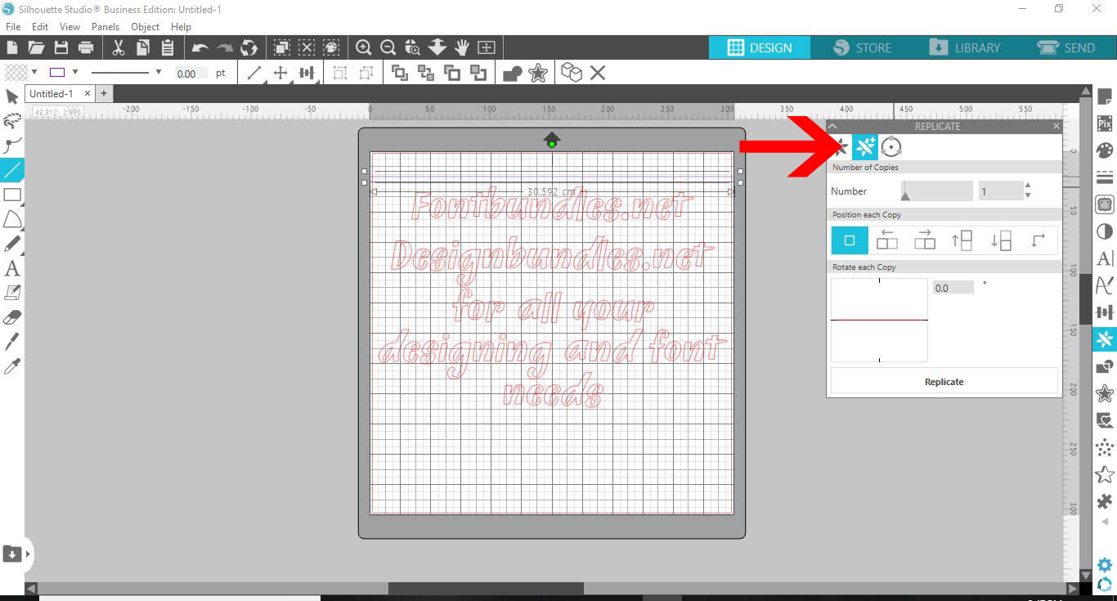The height and width of the screenshot is (601, 1117).
Task: Open the Pix Scan panel
Action: tap(1105, 124)
